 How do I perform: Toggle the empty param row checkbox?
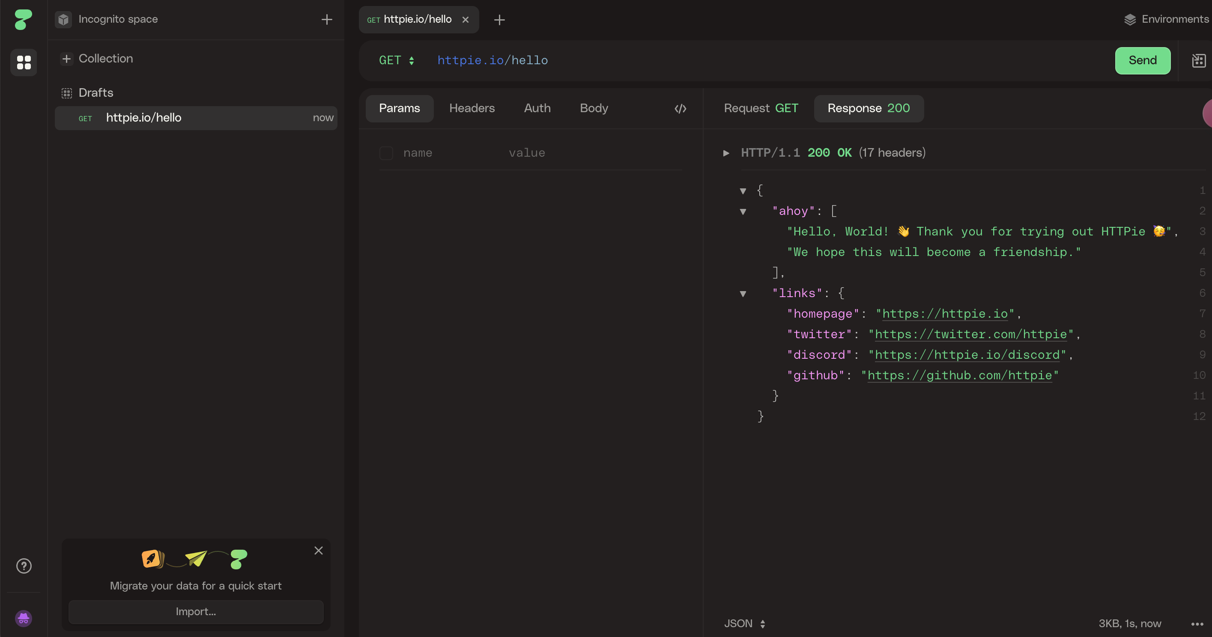(x=386, y=153)
